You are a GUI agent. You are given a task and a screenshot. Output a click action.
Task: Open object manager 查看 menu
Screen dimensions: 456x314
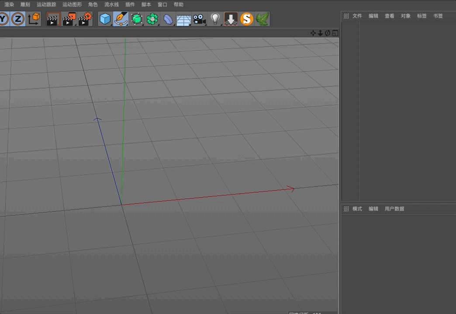click(390, 16)
